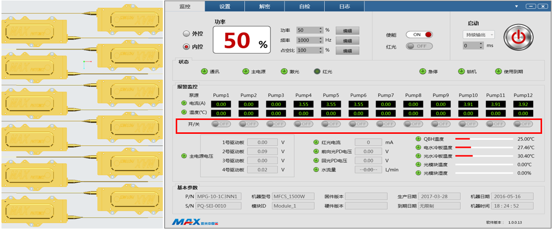Select the 外控 external control radio button
Viewport: 552px width, 229px height.
pos(187,34)
